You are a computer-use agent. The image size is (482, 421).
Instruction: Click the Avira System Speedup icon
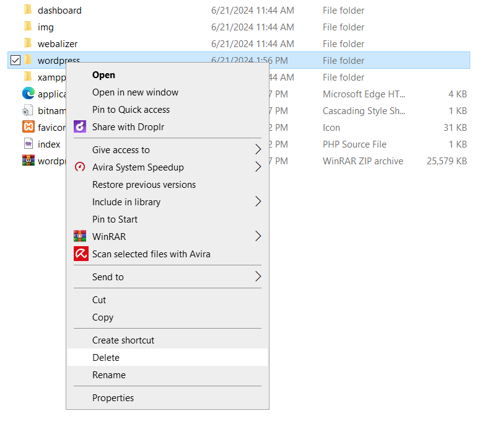click(80, 167)
